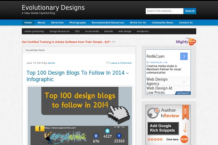This screenshot has height=145, width=218.
Task: Select the wordpress category
Action: pyautogui.click(x=143, y=32)
